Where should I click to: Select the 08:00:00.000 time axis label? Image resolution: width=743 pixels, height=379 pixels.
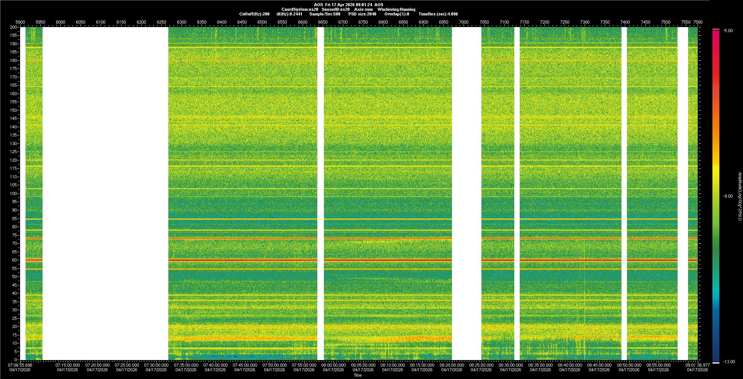(334, 365)
